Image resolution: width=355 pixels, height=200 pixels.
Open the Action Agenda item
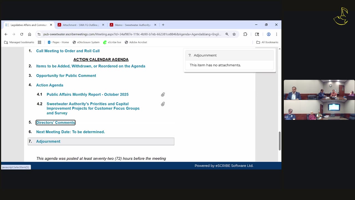pos(50,85)
